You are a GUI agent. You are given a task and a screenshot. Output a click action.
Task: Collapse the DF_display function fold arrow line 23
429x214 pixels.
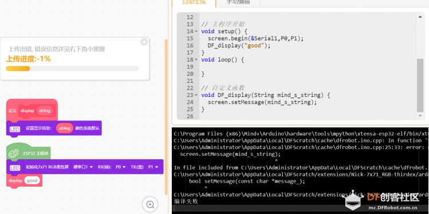tap(196, 95)
